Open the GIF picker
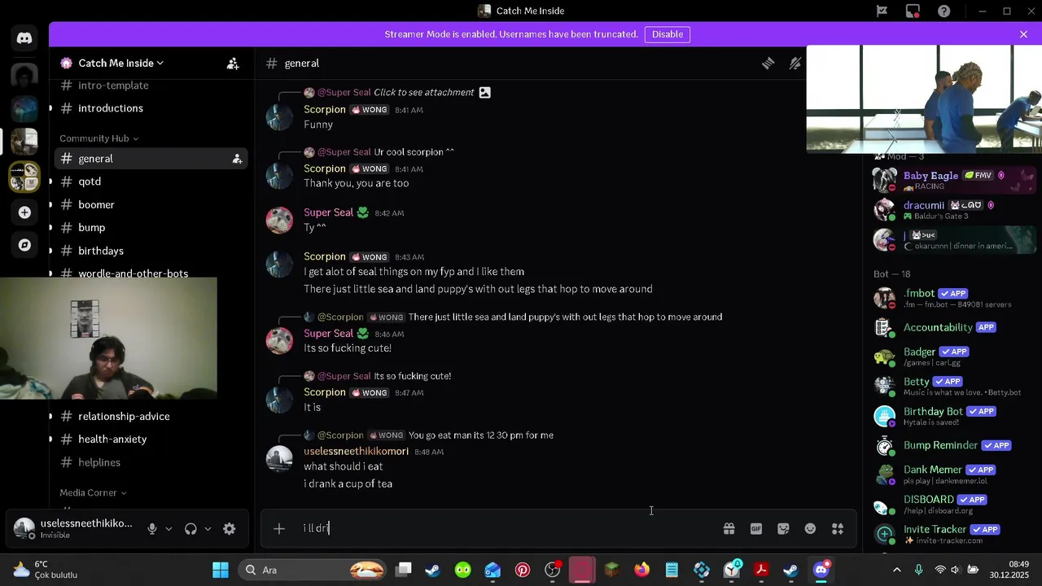Screen dimensions: 1042x586 click(x=756, y=529)
